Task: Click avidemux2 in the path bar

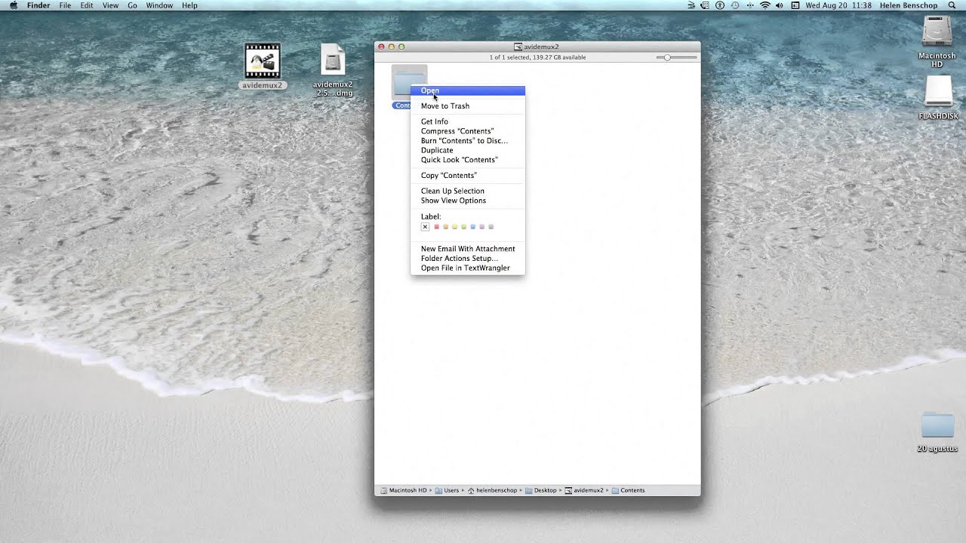Action: coord(583,490)
